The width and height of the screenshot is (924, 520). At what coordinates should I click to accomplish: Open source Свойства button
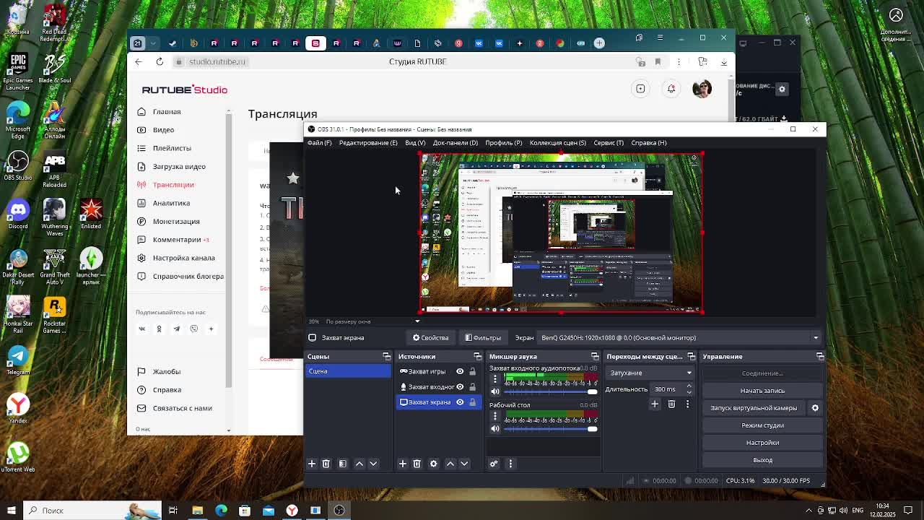[431, 338]
